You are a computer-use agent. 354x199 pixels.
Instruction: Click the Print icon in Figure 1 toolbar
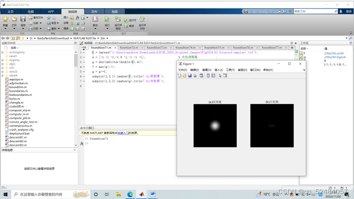195,76
